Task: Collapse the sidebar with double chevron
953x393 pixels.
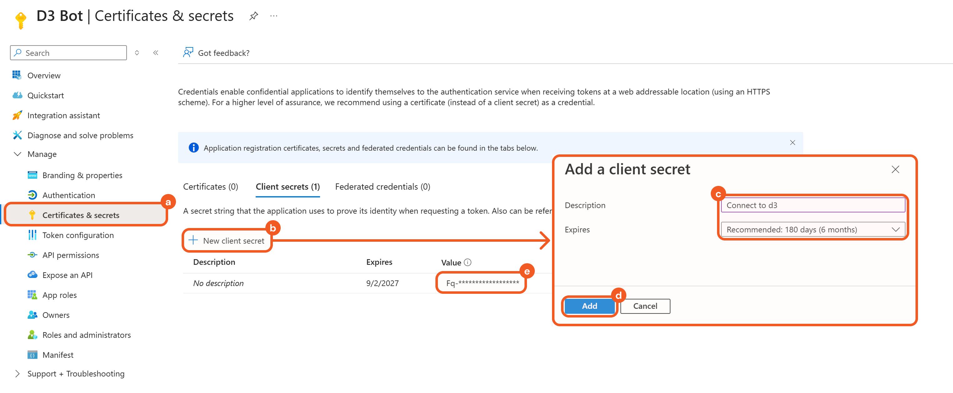Action: pos(156,53)
